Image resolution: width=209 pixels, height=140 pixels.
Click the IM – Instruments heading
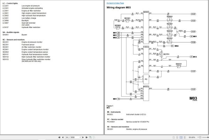[114, 112]
